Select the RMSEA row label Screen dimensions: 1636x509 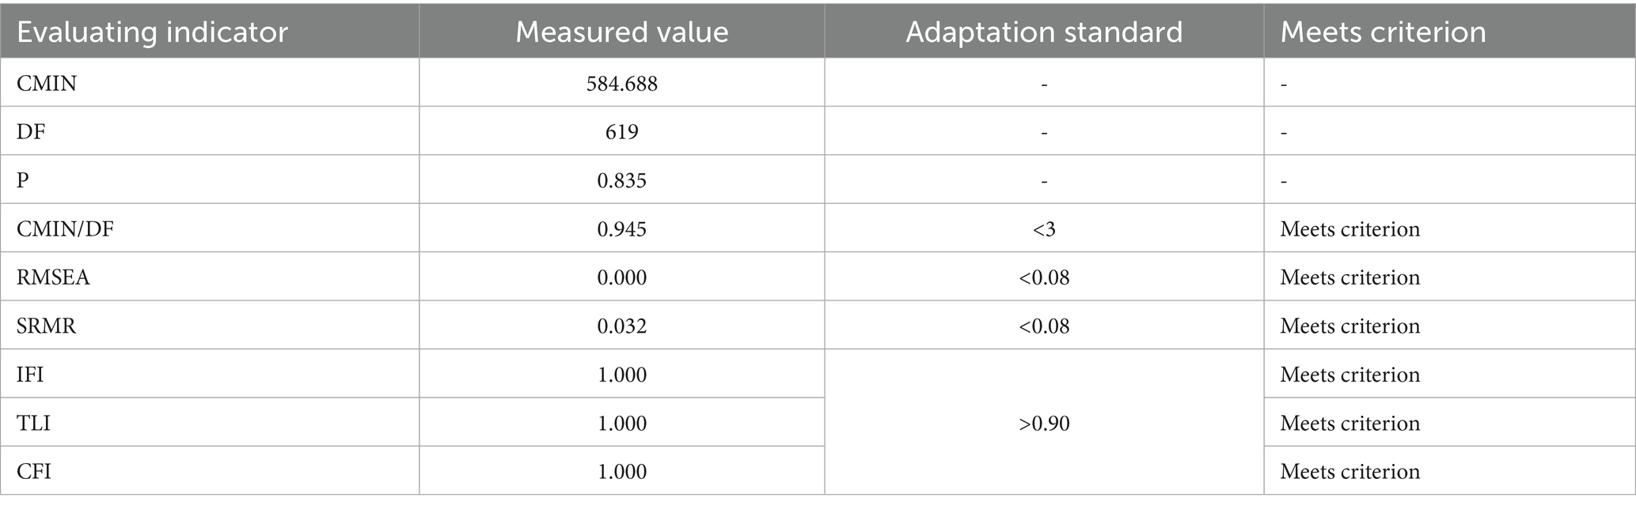pyautogui.click(x=53, y=277)
